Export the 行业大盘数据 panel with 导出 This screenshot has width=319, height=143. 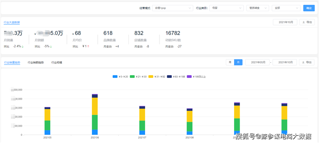[x=307, y=22]
